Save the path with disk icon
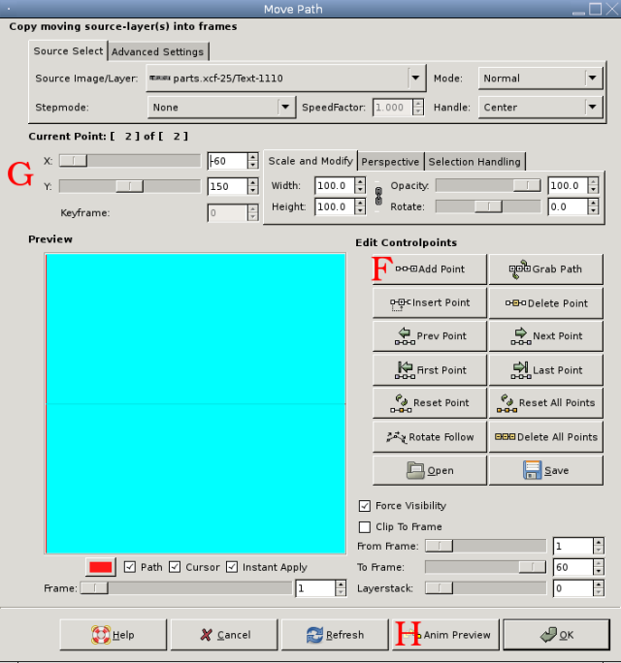Image resolution: width=621 pixels, height=663 pixels. [545, 470]
